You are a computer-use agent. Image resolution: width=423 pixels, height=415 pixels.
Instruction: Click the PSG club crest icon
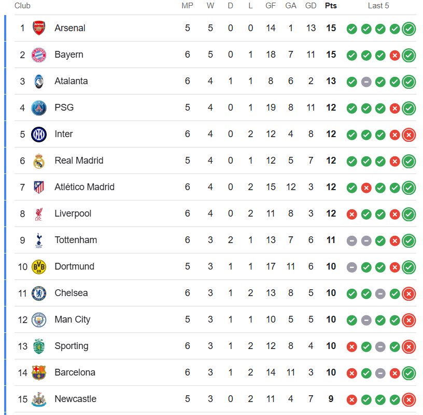point(39,108)
